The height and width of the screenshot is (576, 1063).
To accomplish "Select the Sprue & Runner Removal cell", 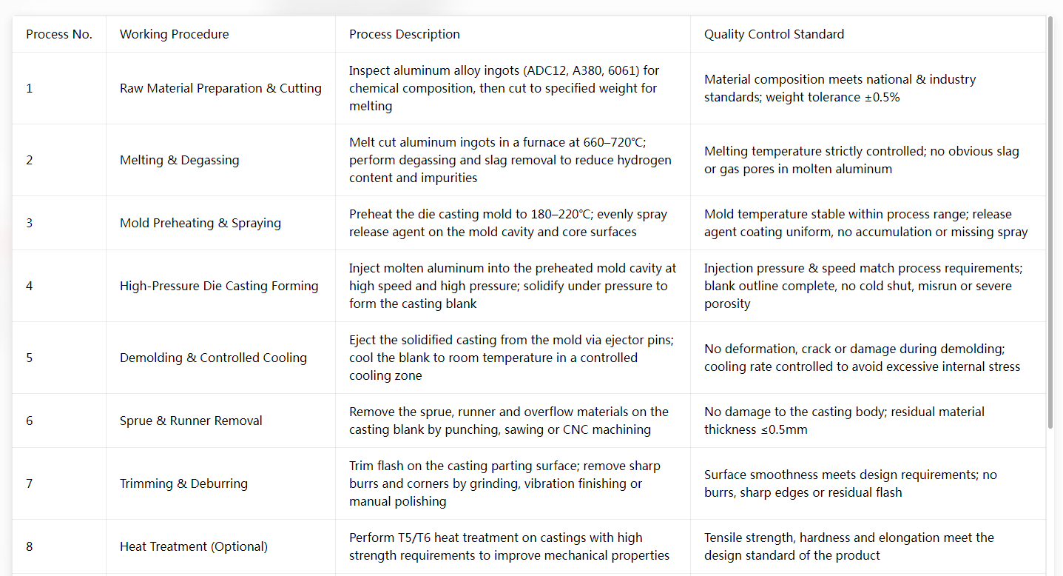I will 220,421.
